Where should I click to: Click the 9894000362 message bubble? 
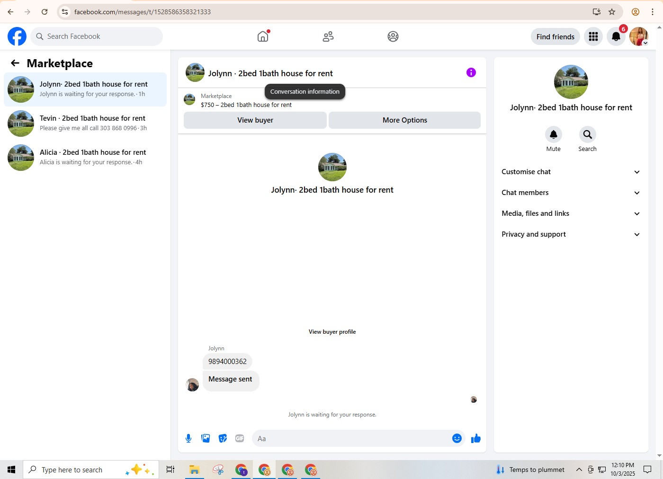point(227,362)
